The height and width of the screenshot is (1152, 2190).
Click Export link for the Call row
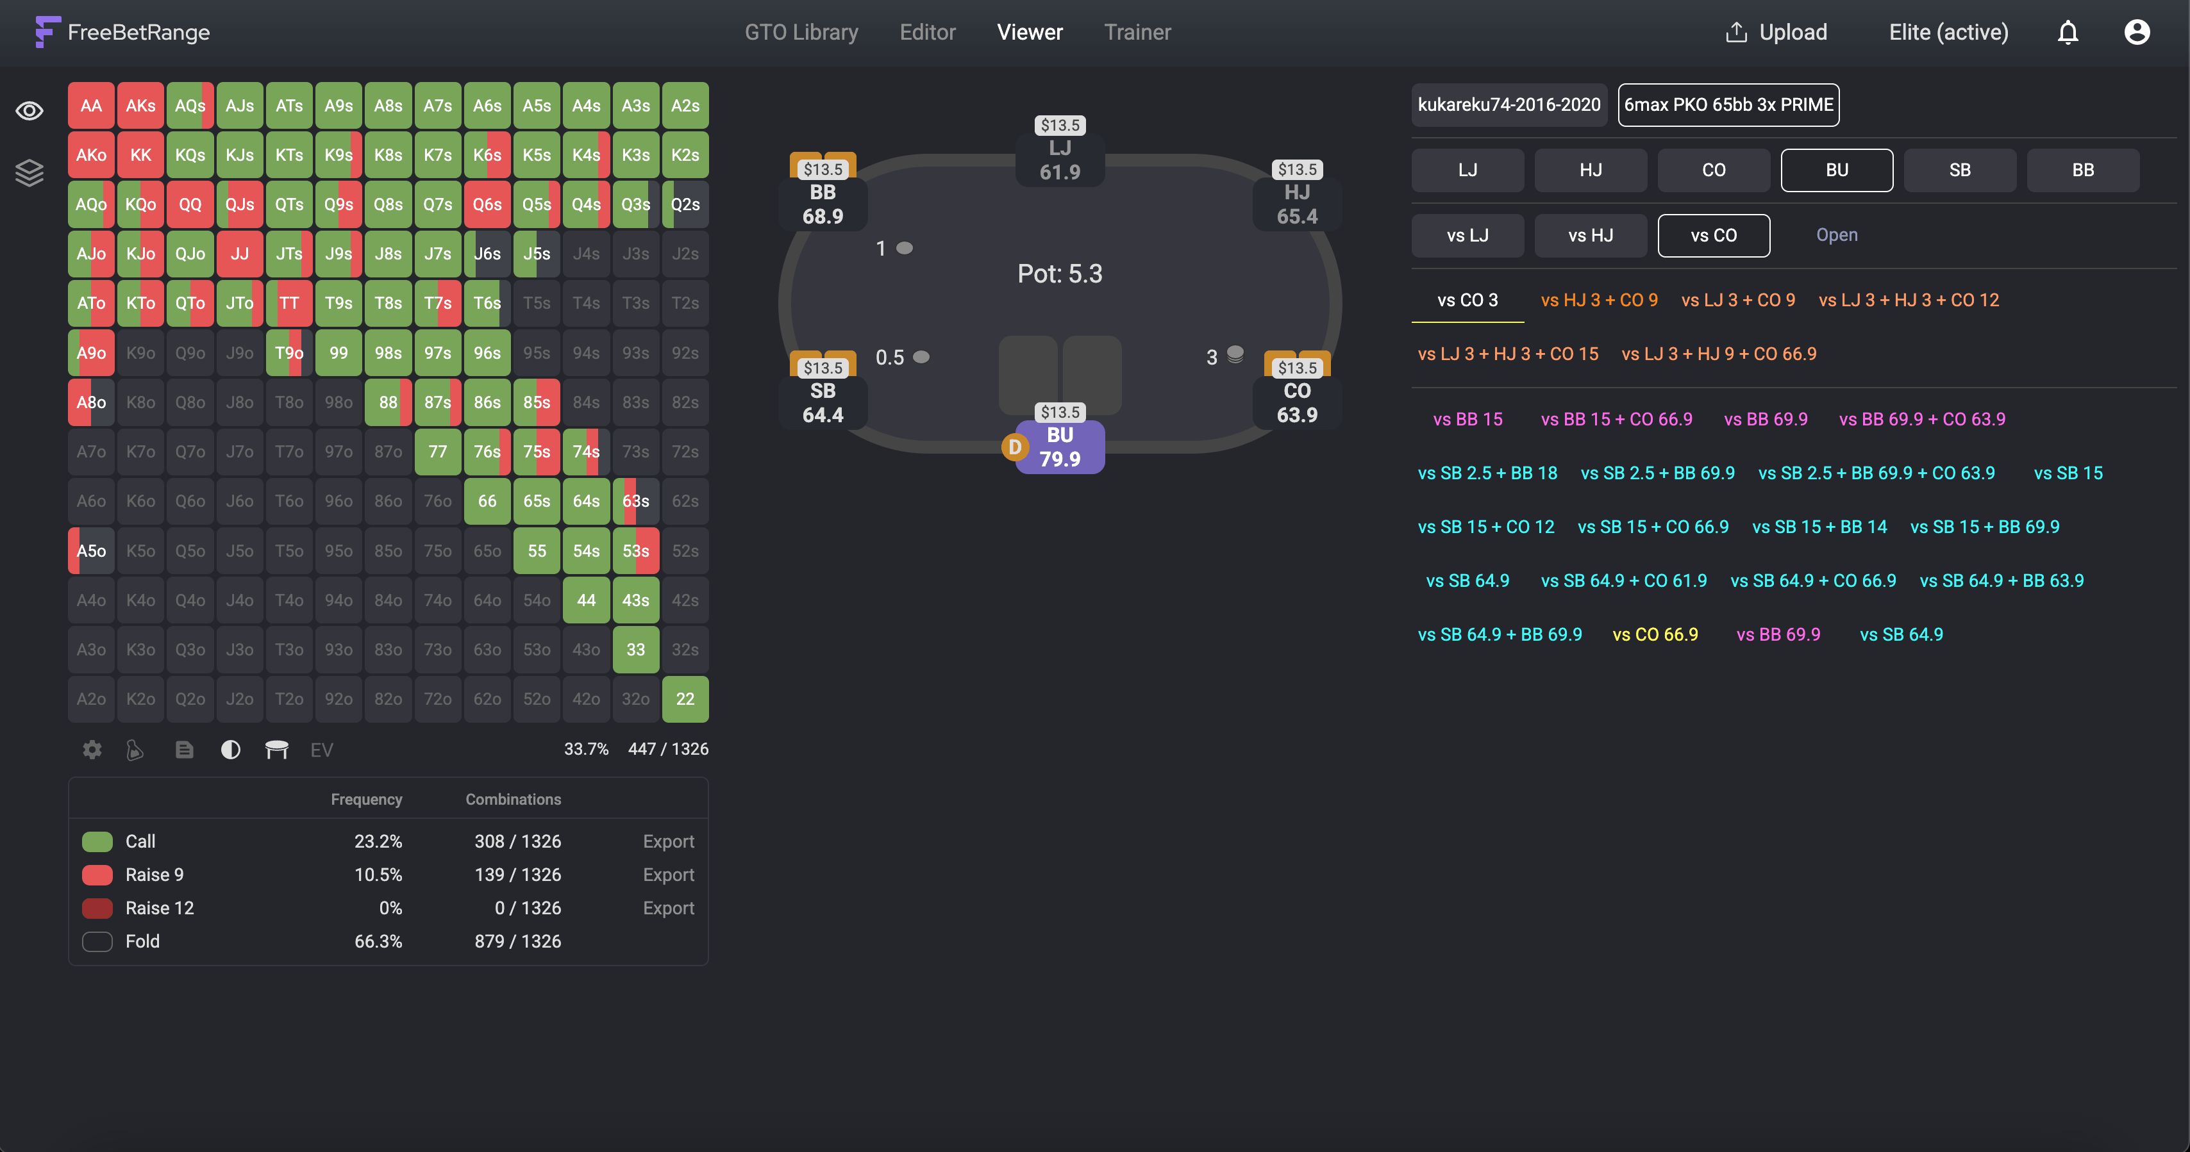pos(668,841)
